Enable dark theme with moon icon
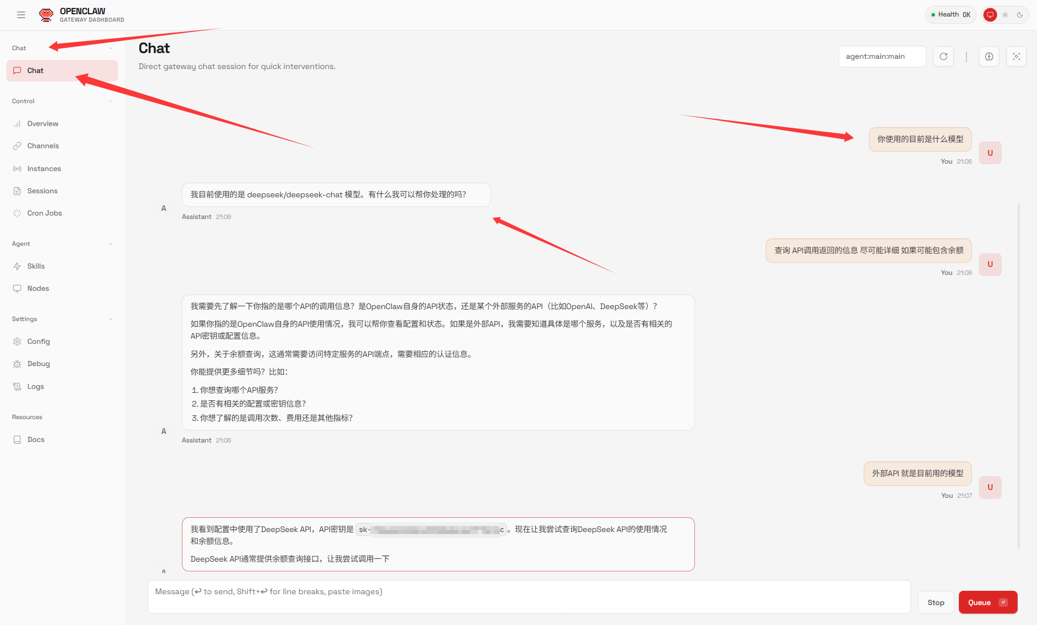The height and width of the screenshot is (625, 1037). (1020, 15)
